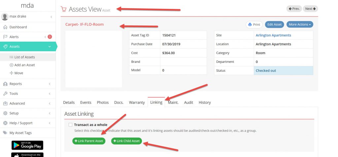The height and width of the screenshot is (157, 338).
Task: Switch to the Warranty tab
Action: (137, 102)
